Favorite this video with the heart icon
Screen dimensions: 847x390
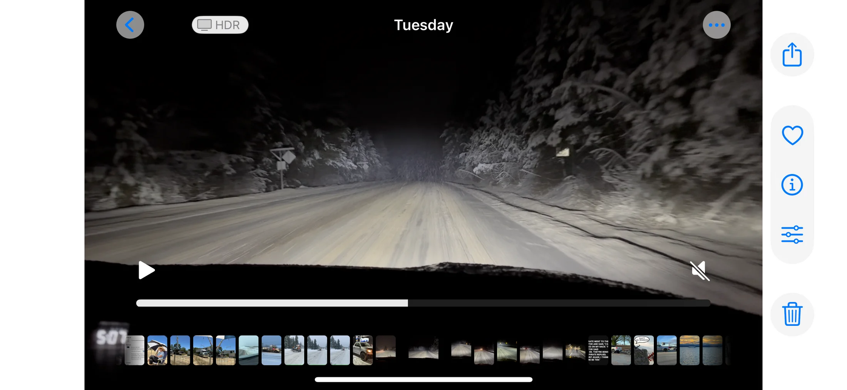click(792, 135)
